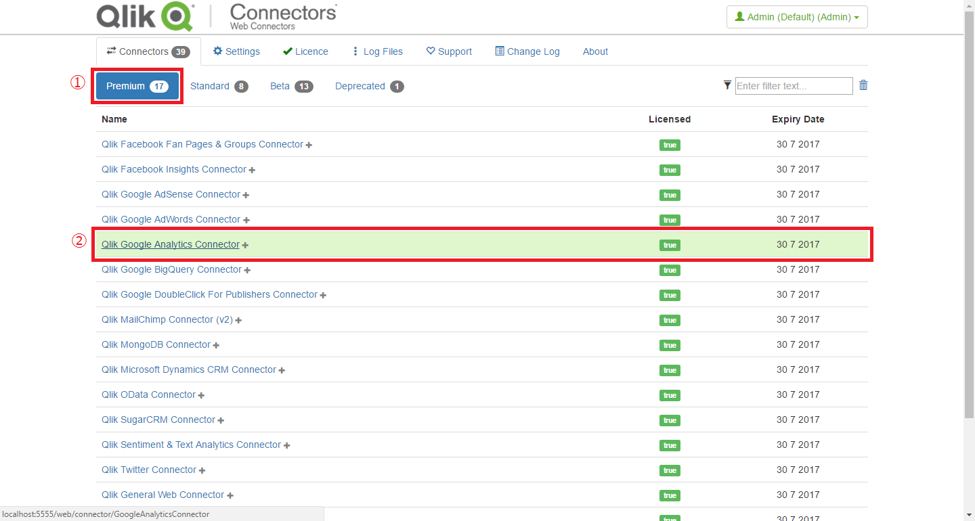The image size is (975, 521).
Task: Open the Change Log tab
Action: pos(527,51)
